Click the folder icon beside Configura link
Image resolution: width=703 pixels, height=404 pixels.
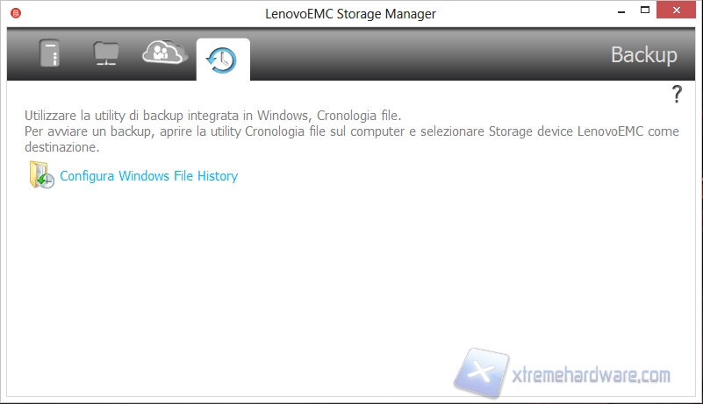41,175
